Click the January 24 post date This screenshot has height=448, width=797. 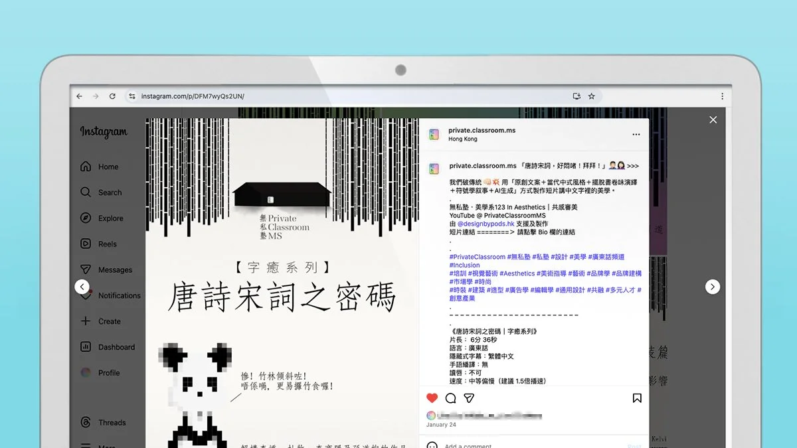click(x=441, y=425)
